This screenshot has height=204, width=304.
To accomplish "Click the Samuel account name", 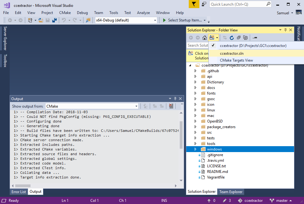I will pos(283,13).
